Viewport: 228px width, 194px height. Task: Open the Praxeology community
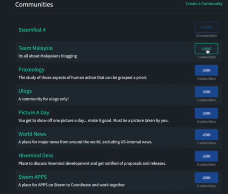coord(31,70)
